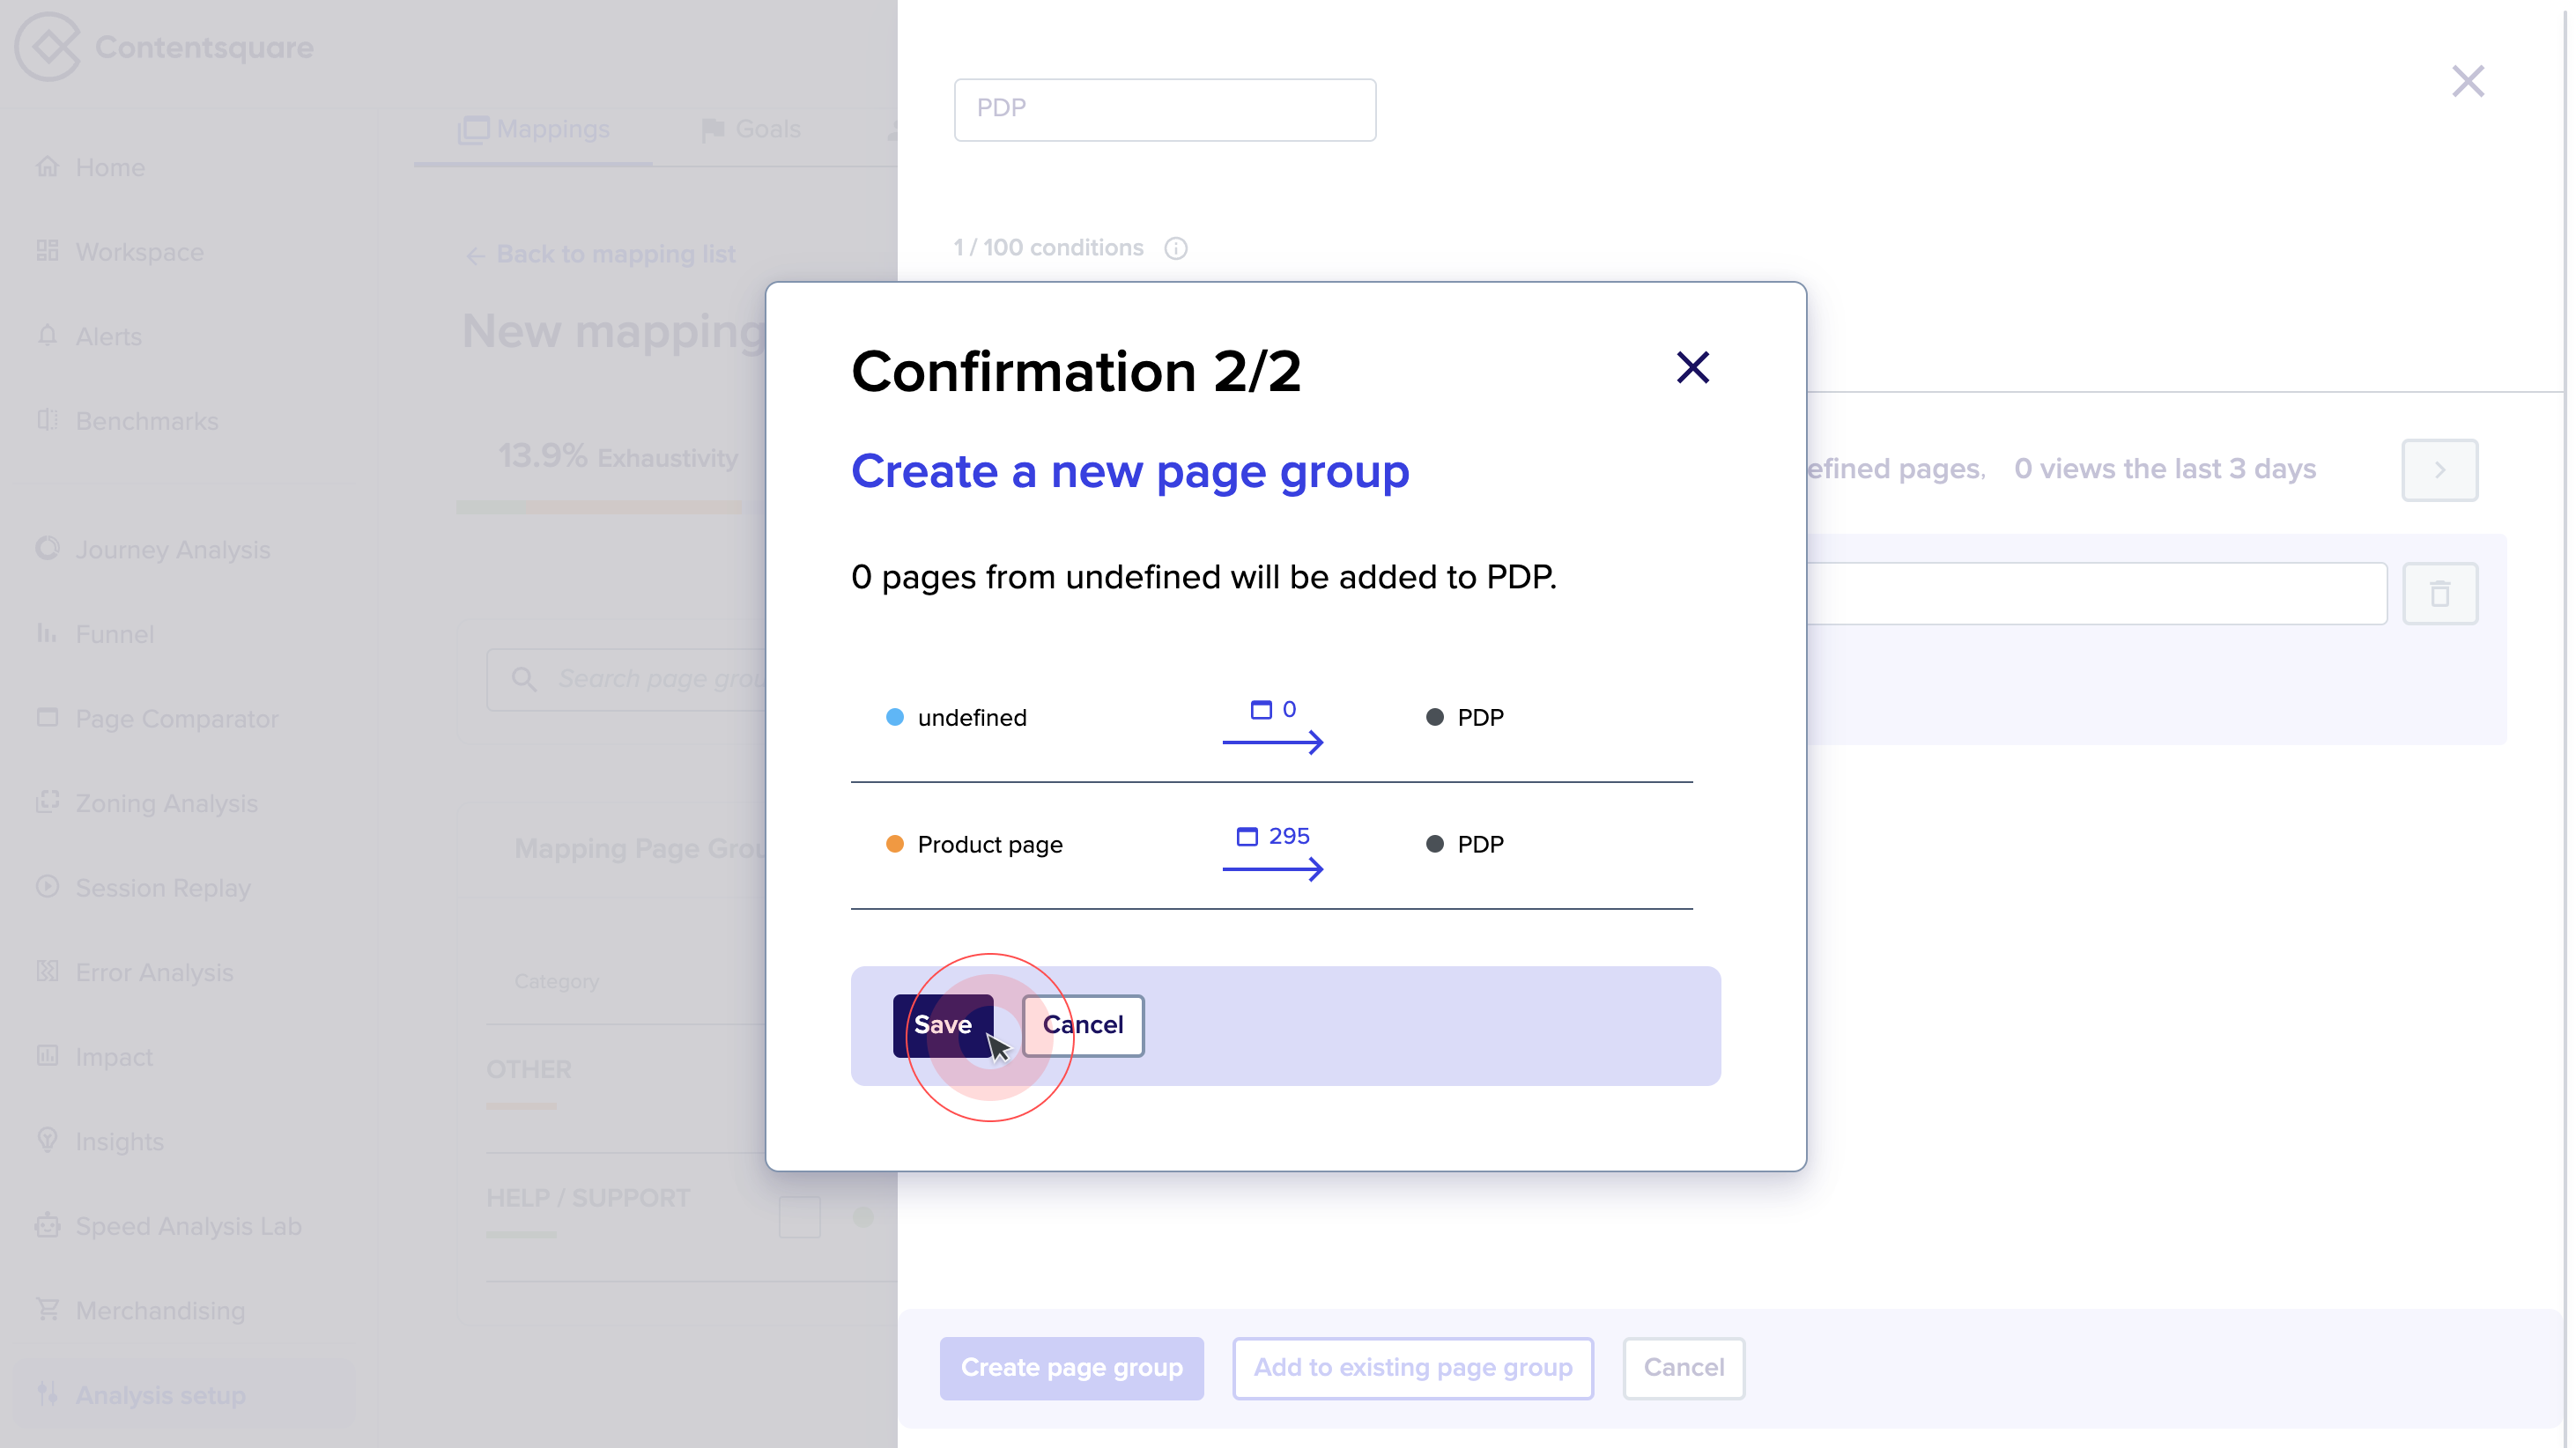This screenshot has height=1448, width=2576.
Task: Expand the pages panel with the chevron arrow
Action: click(2439, 469)
